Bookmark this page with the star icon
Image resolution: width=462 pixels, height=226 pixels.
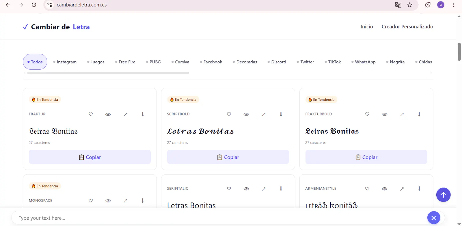pos(410,5)
